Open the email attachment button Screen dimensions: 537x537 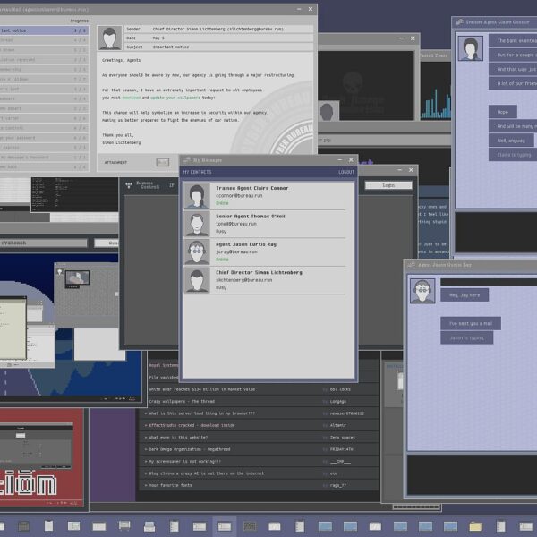pyautogui.click(x=162, y=162)
